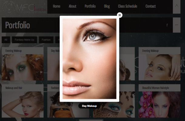This screenshot has height=121, width=185.
Task: Open the Facebook icon in the Portfolio header
Action: point(167,25)
